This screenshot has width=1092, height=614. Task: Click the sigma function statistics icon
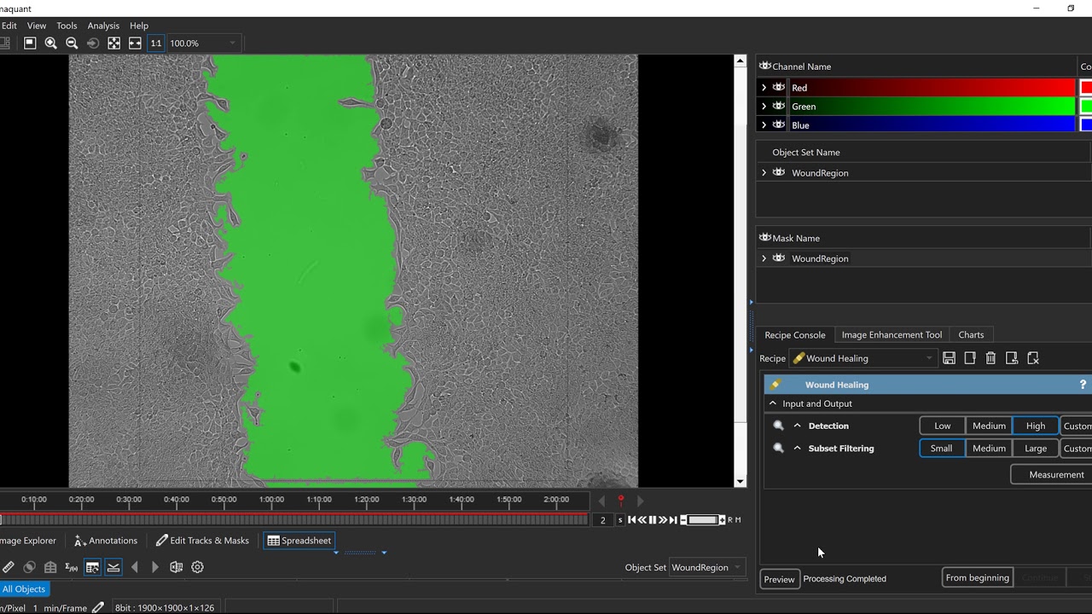[72, 567]
